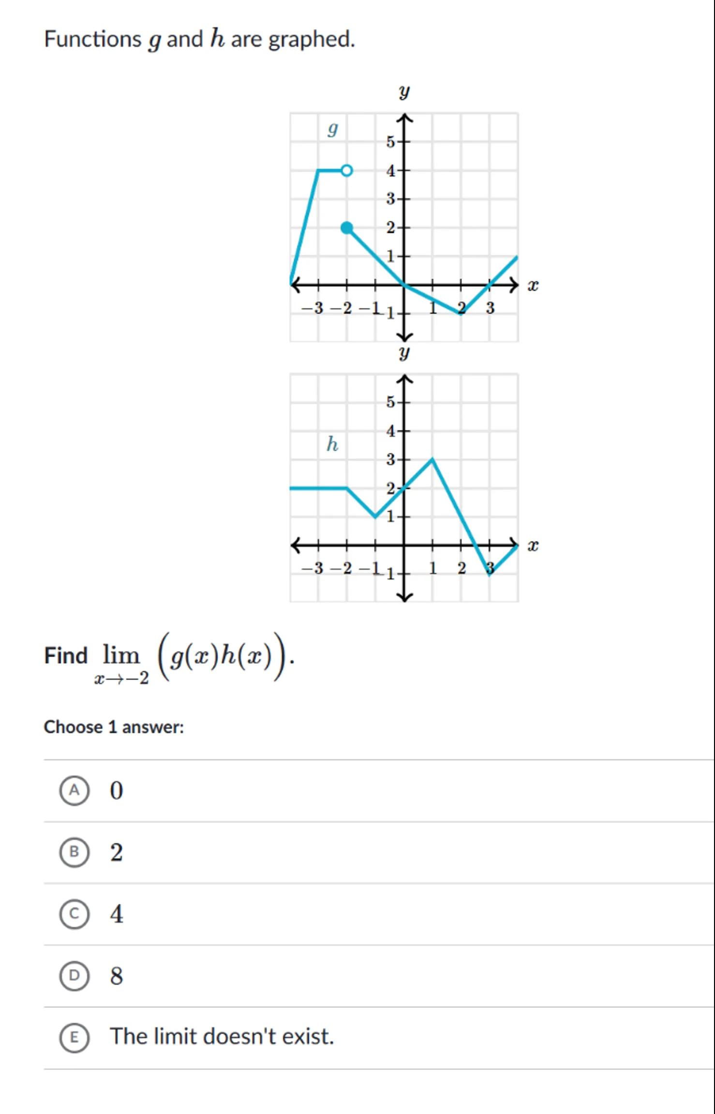The width and height of the screenshot is (715, 1114).
Task: Click the filled dot on graph g
Action: point(346,228)
